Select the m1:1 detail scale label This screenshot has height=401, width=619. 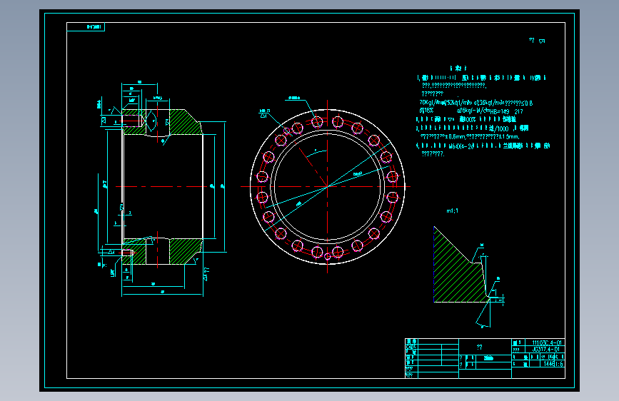click(x=452, y=210)
